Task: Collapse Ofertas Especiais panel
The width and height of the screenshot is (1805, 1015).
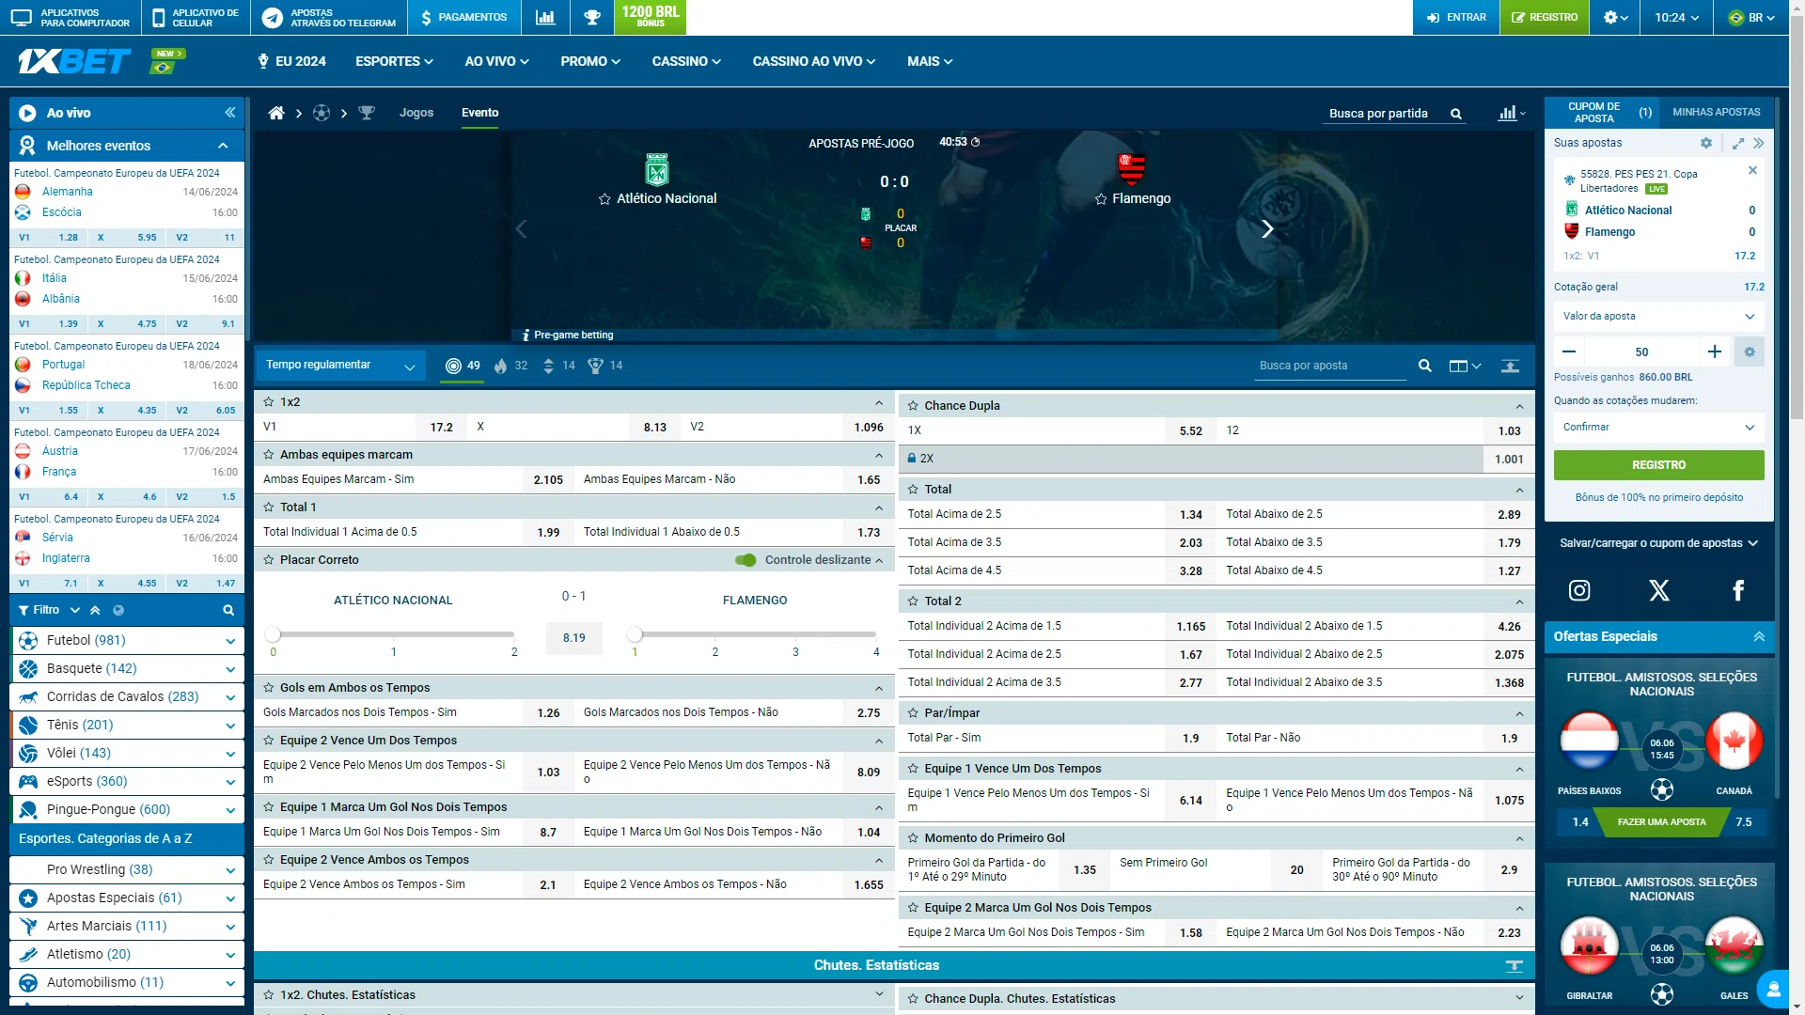Action: point(1759,636)
